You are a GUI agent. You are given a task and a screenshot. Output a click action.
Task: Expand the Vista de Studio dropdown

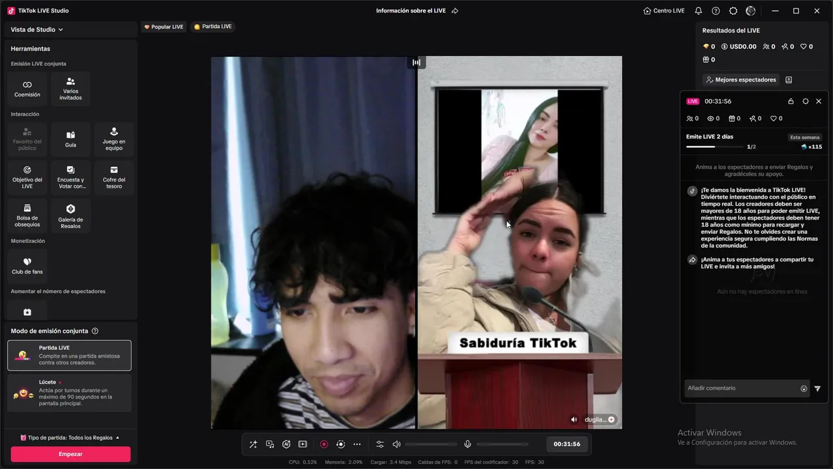[x=37, y=29]
